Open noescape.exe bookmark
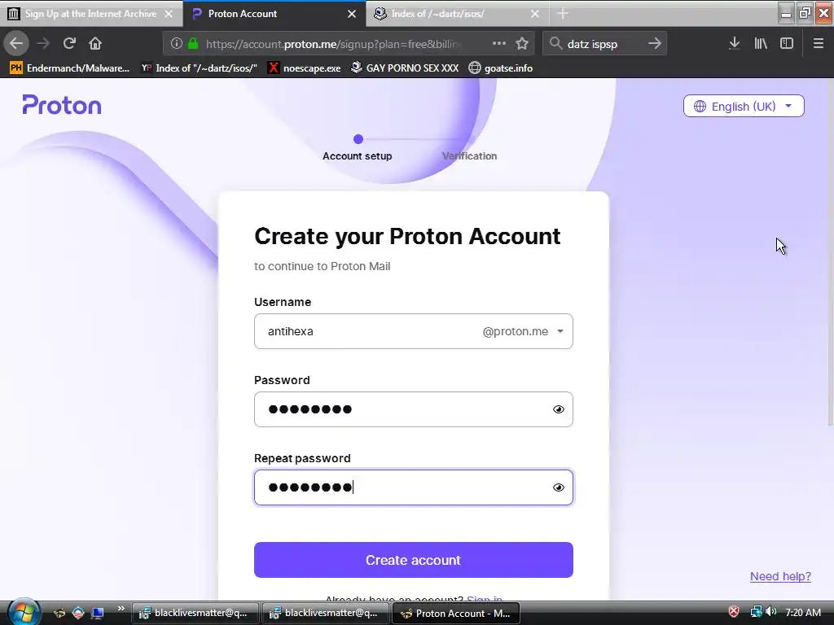Screen dimensions: 834x625 (305, 68)
